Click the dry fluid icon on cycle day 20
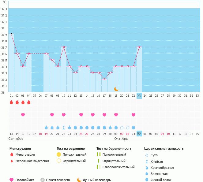The height and width of the screenshot is (182, 203). [122, 128]
